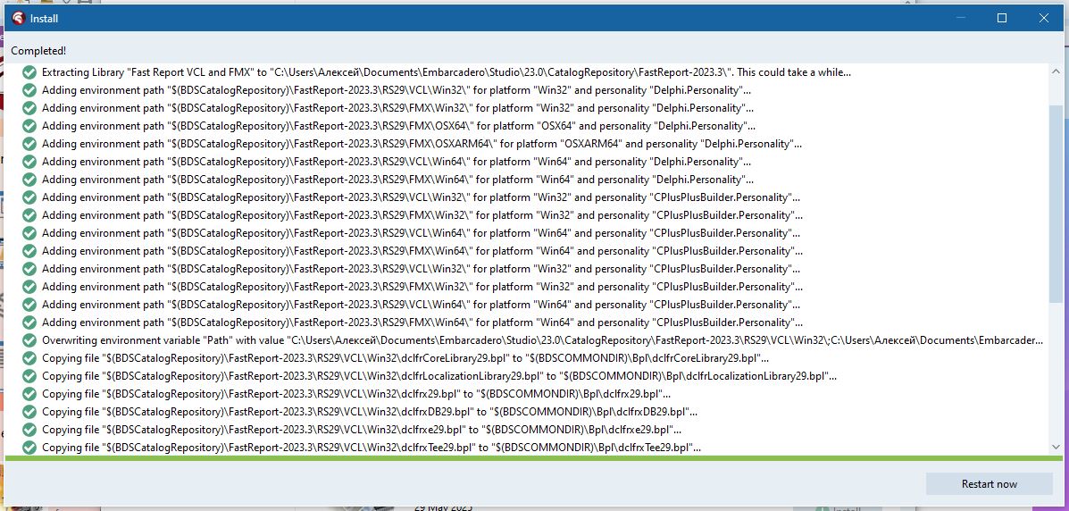
Task: Click check icon for dclfrxDB29.bpl copy row
Action: [29, 412]
